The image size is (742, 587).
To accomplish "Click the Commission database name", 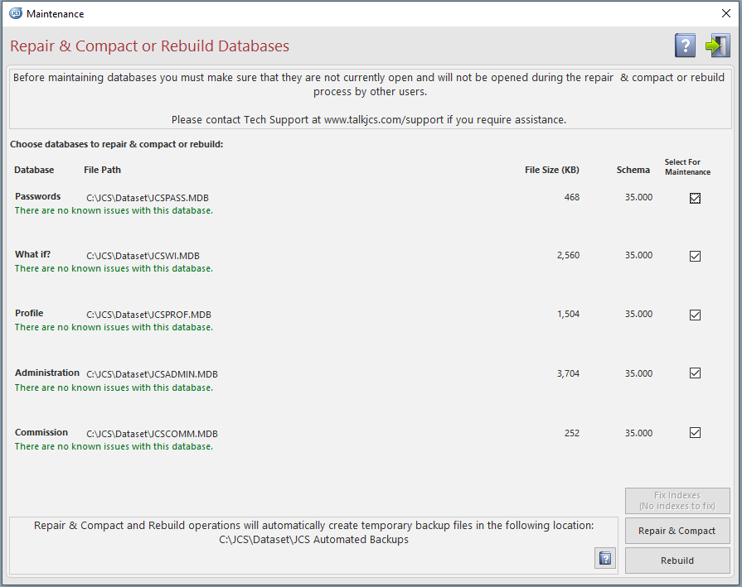I will [41, 432].
